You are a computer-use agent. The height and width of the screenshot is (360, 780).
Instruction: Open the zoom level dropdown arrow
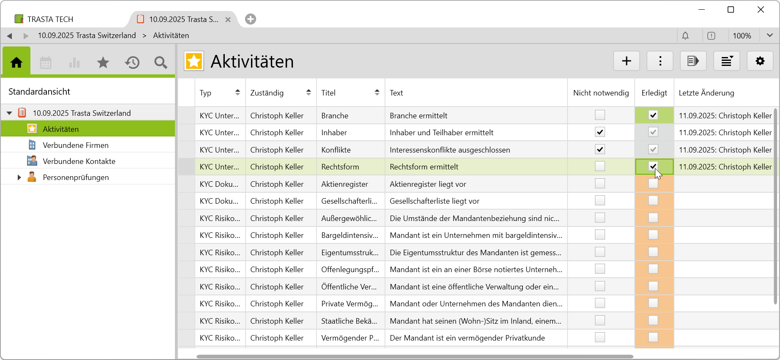click(769, 35)
